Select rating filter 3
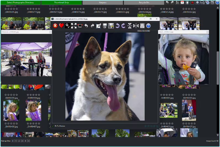 tap(22, 141)
